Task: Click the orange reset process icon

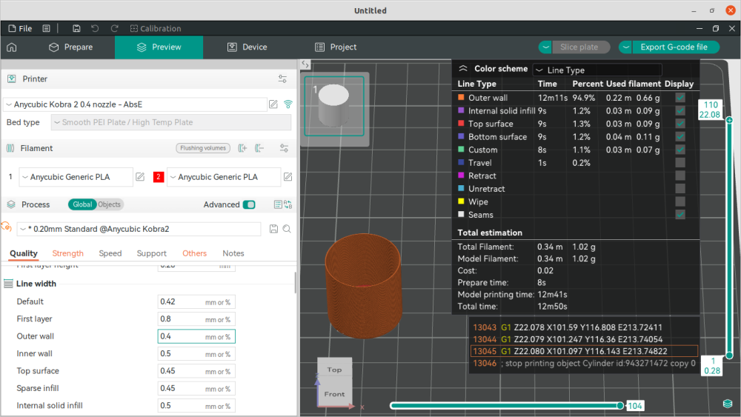Action: (x=6, y=227)
